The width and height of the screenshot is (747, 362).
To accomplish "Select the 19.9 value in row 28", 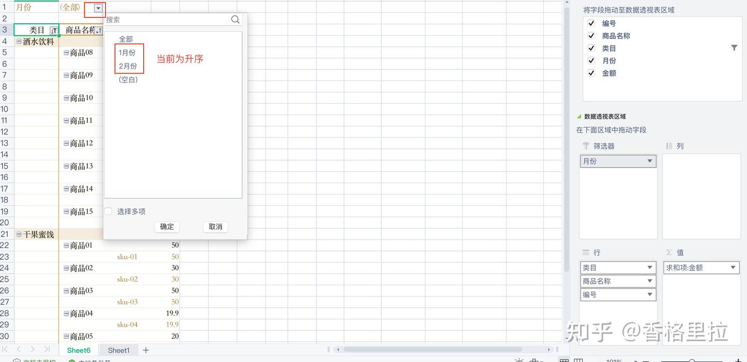I will [172, 313].
